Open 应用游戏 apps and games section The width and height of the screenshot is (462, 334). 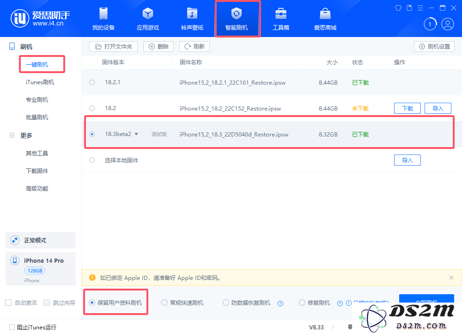(148, 19)
